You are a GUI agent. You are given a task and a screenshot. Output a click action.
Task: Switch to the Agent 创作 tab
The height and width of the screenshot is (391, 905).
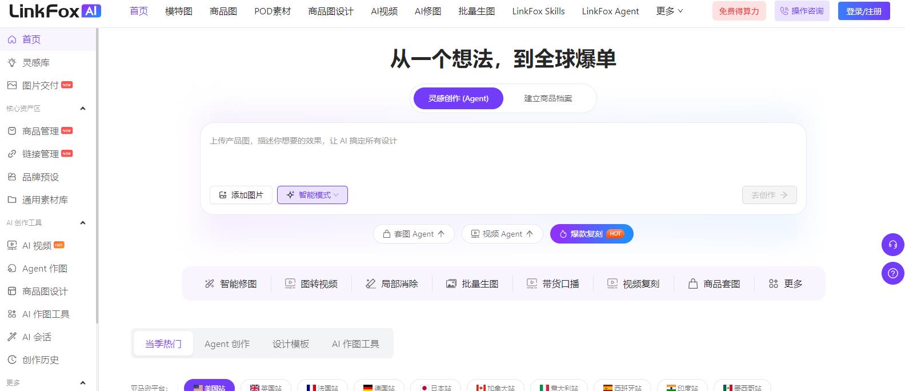pos(227,344)
